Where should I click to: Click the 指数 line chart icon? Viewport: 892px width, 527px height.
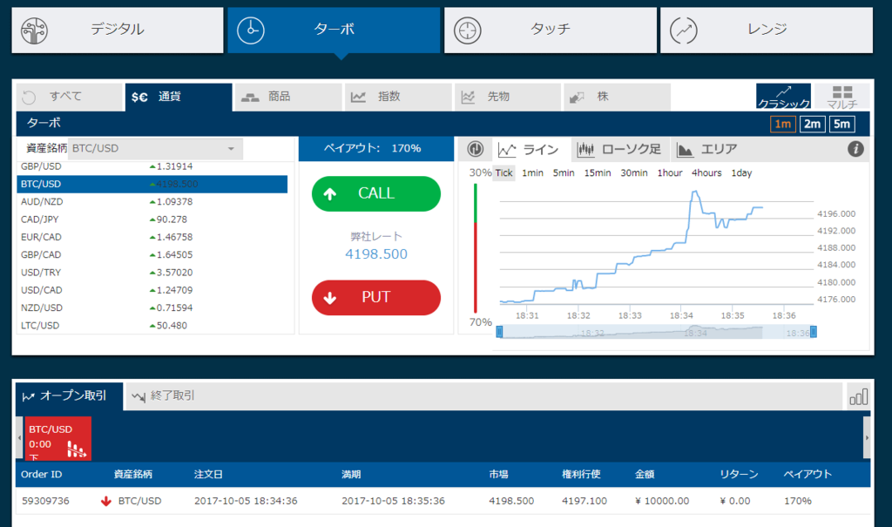click(358, 98)
